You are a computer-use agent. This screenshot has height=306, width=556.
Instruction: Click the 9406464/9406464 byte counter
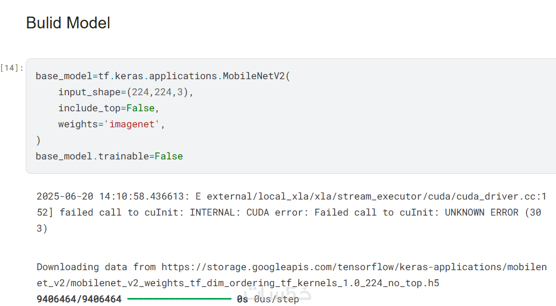click(79, 299)
